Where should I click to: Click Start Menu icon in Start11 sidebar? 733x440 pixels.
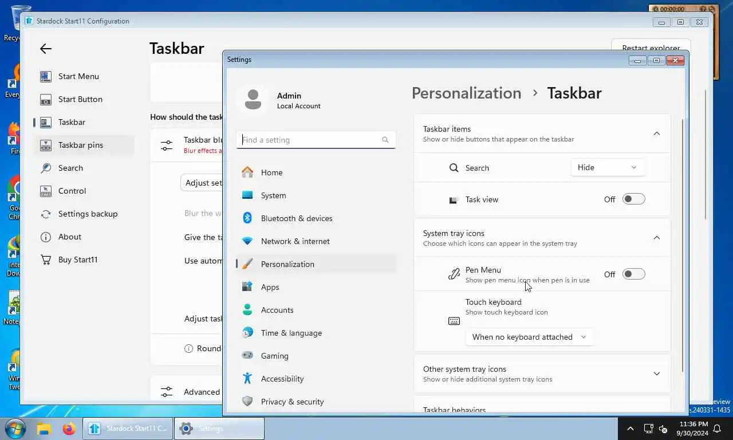pos(46,76)
